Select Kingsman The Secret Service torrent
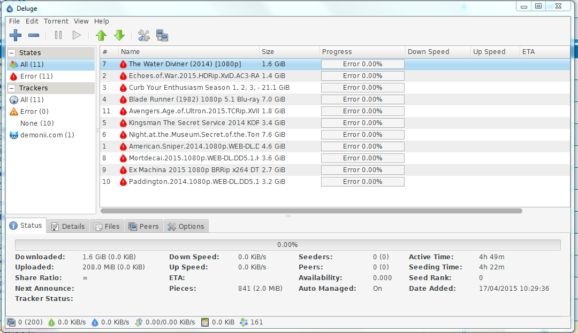 click(x=334, y=123)
